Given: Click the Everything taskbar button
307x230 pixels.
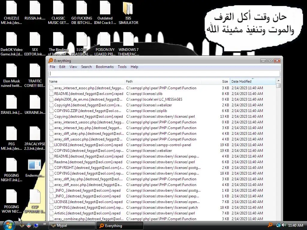Looking at the screenshot, I should 120,226.
